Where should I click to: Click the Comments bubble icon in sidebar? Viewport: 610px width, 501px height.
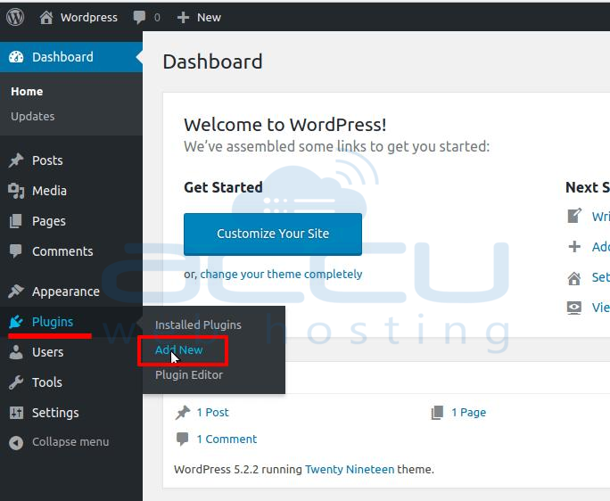[x=16, y=251]
